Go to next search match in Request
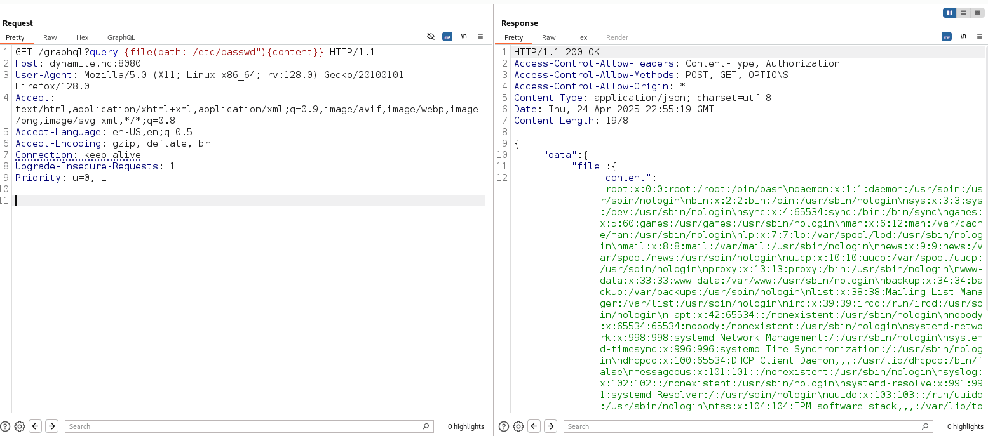Screen dimensions: 988x436 (x=52, y=426)
